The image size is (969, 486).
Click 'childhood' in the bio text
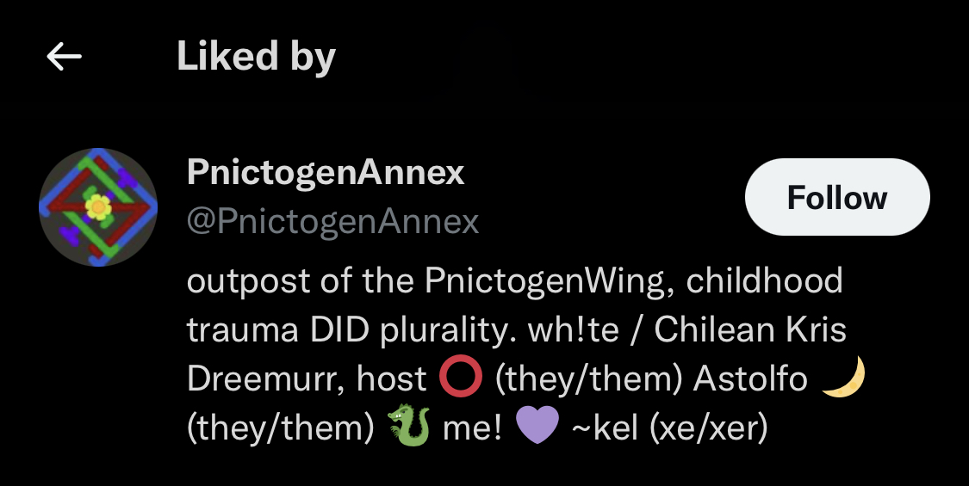coord(765,280)
